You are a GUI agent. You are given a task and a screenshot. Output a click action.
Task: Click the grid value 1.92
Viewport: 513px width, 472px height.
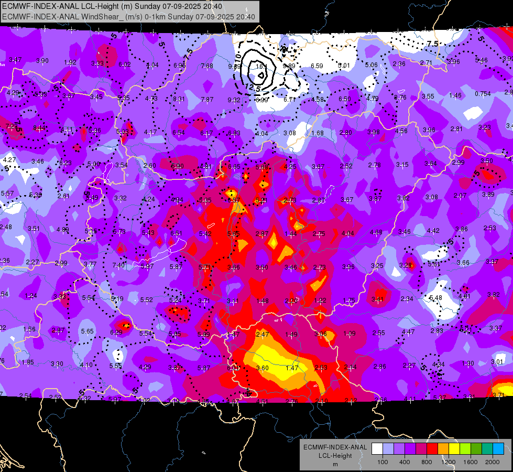(70, 62)
